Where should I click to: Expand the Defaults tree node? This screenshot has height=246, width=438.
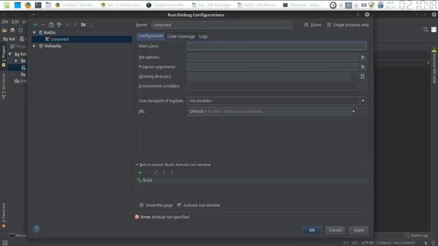click(x=34, y=46)
